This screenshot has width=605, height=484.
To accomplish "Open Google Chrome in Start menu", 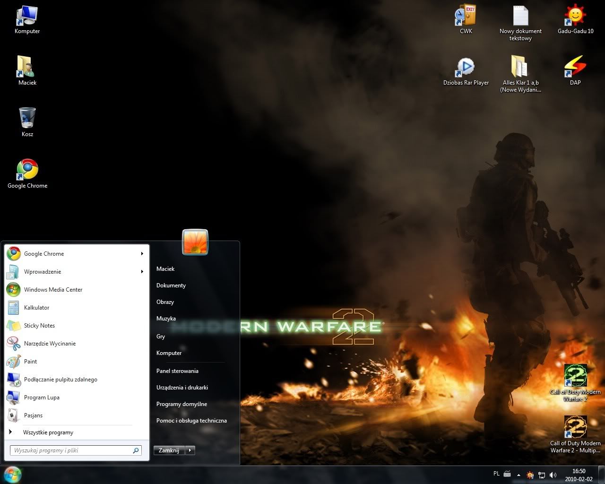I will [76, 254].
